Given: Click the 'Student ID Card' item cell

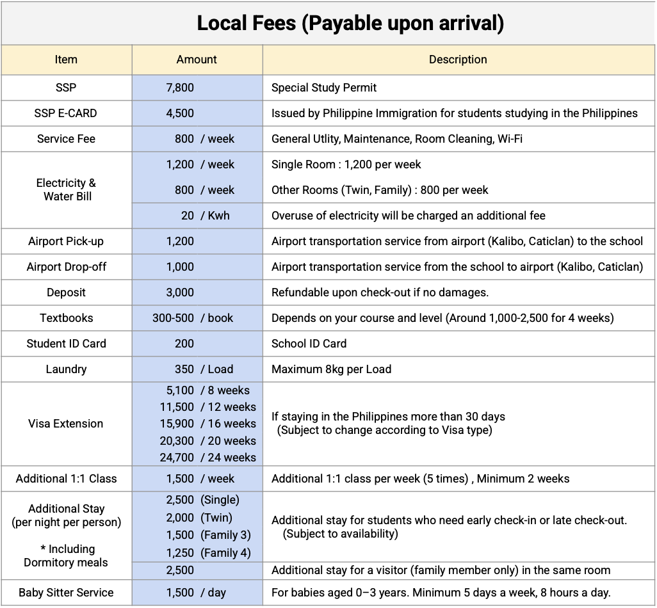Looking at the screenshot, I should [x=66, y=344].
